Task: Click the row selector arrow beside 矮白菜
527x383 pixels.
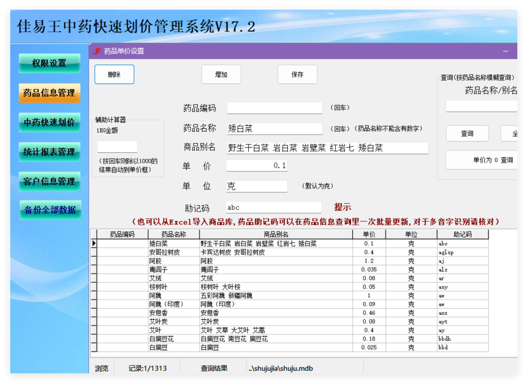Action: [x=94, y=244]
